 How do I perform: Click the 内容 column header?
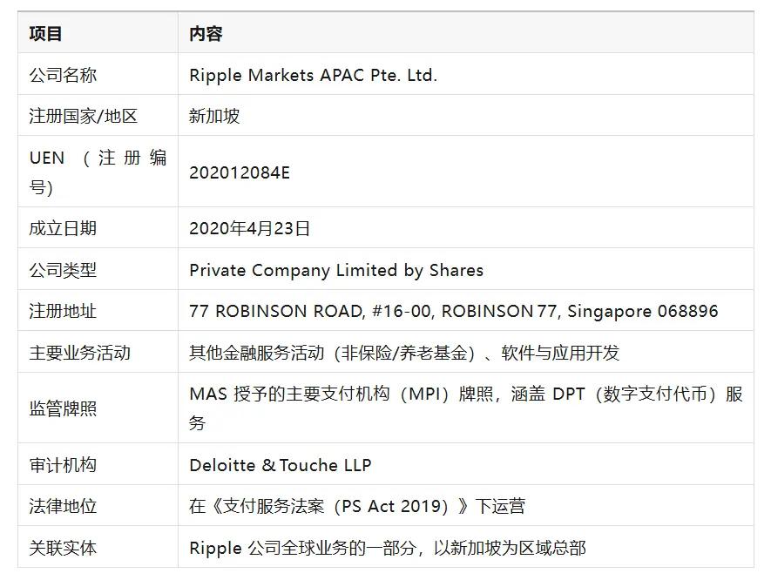tap(206, 34)
